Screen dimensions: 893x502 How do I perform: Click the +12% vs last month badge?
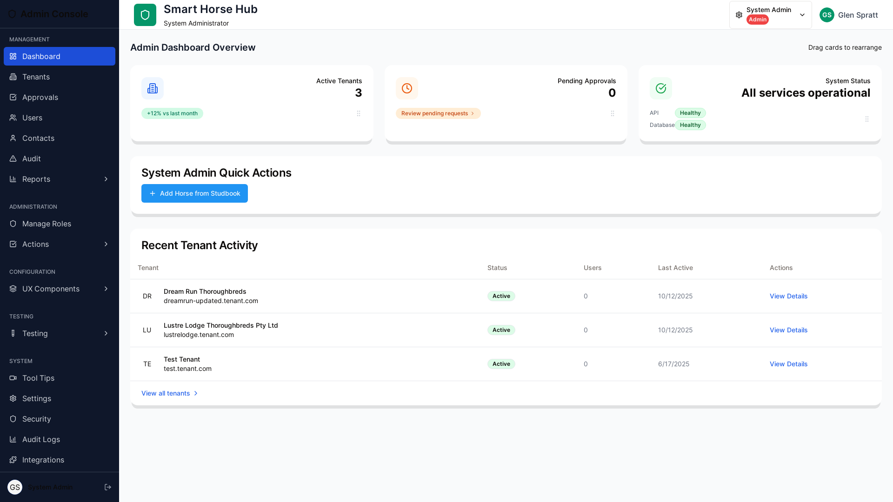(x=172, y=113)
